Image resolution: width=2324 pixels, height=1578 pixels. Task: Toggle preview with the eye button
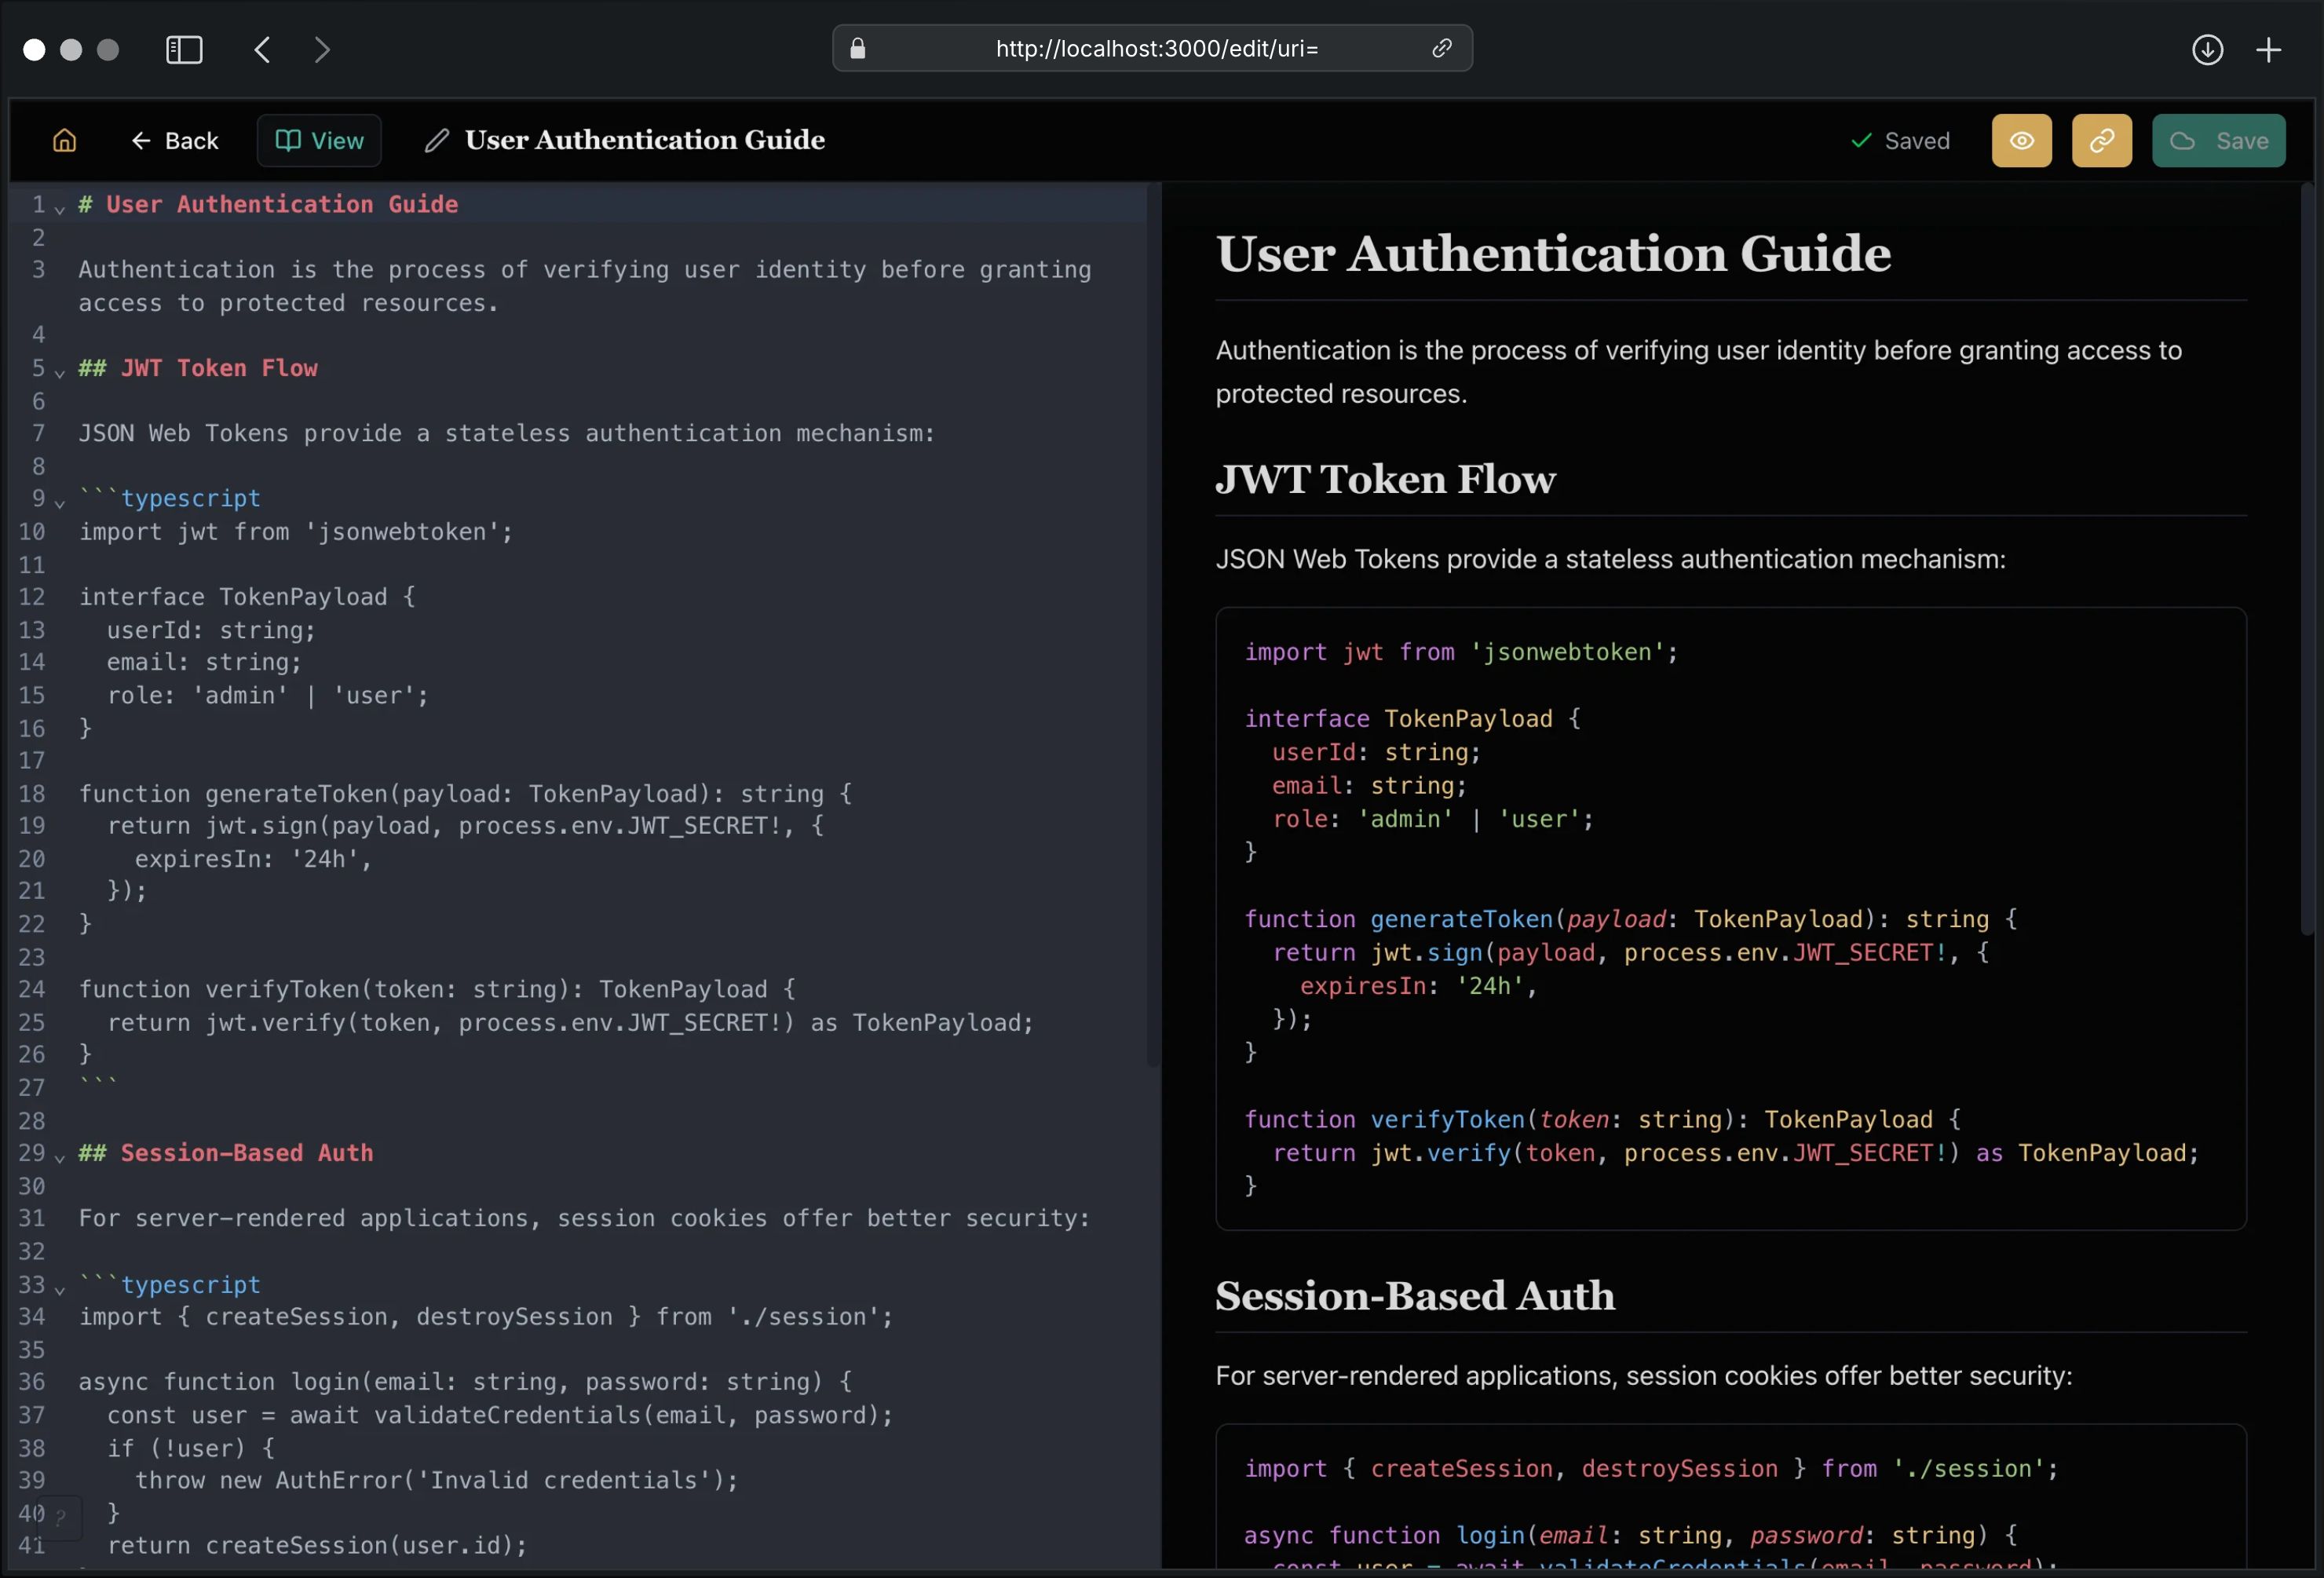click(2021, 141)
